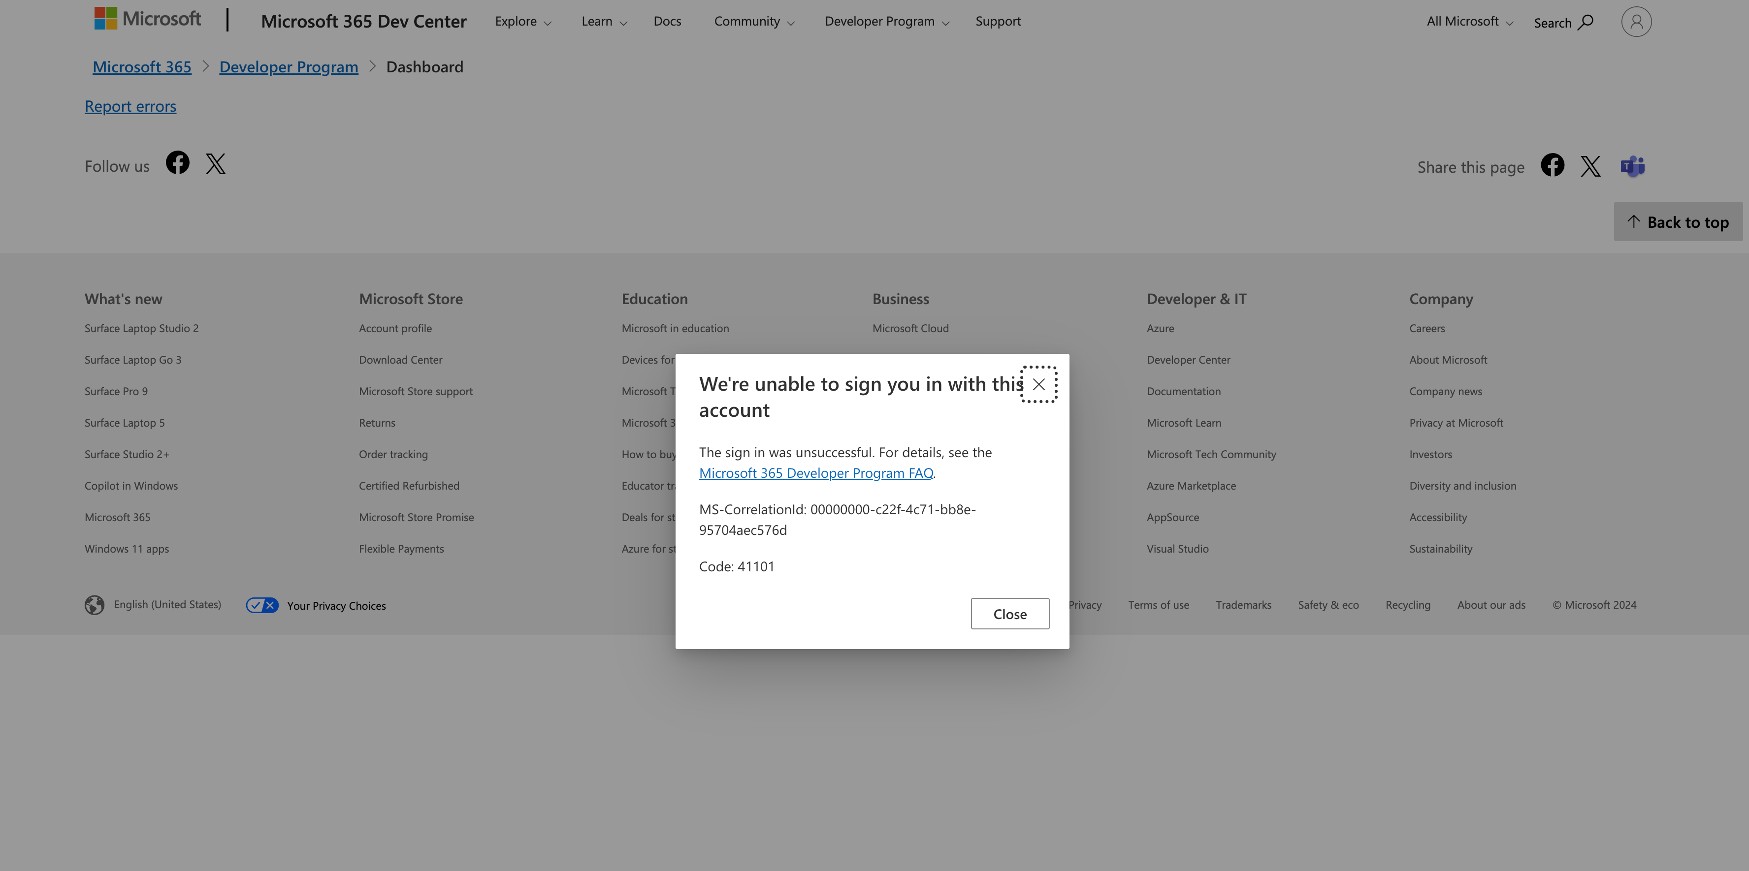Open Careers link under Company
Image resolution: width=1749 pixels, height=871 pixels.
[x=1426, y=328]
